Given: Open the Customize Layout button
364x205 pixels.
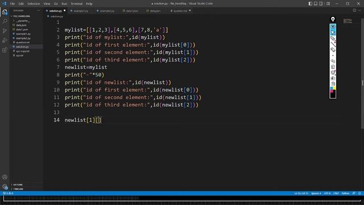Looking at the screenshot, I should coord(328,3).
